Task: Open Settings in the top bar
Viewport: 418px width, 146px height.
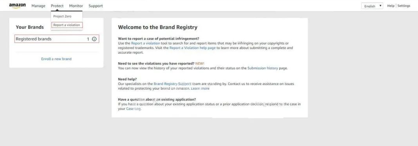Action: [x=404, y=6]
